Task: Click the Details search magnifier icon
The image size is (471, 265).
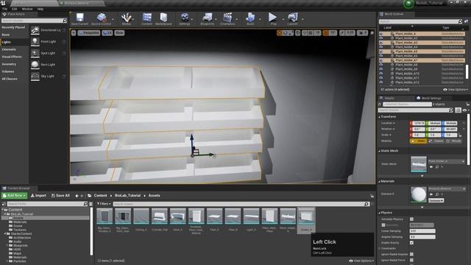Action: coord(451,110)
